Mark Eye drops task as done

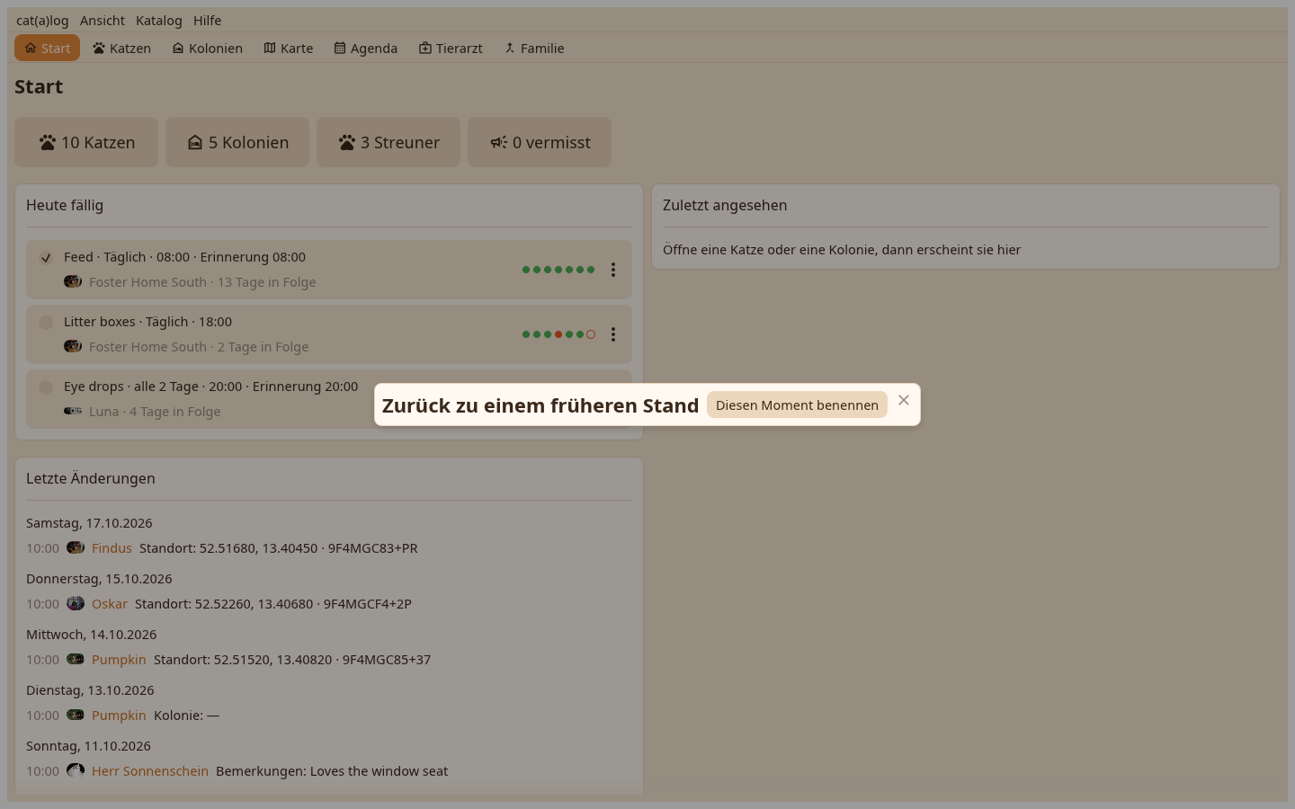46,387
